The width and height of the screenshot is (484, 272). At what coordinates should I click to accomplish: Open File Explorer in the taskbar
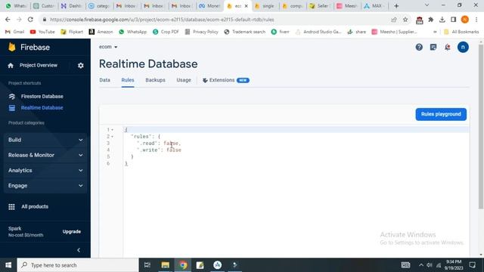[x=165, y=265]
